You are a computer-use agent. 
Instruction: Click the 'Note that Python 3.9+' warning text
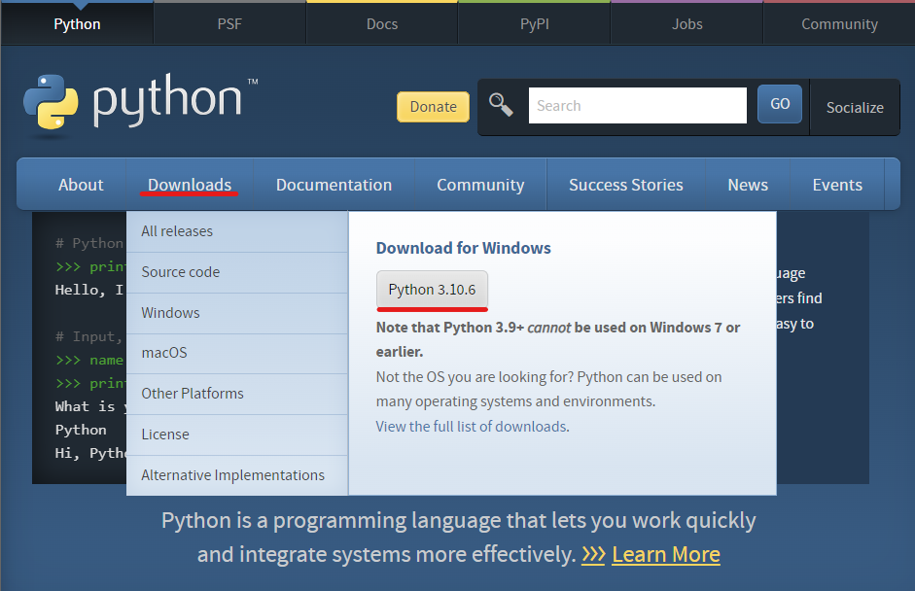pos(558,339)
